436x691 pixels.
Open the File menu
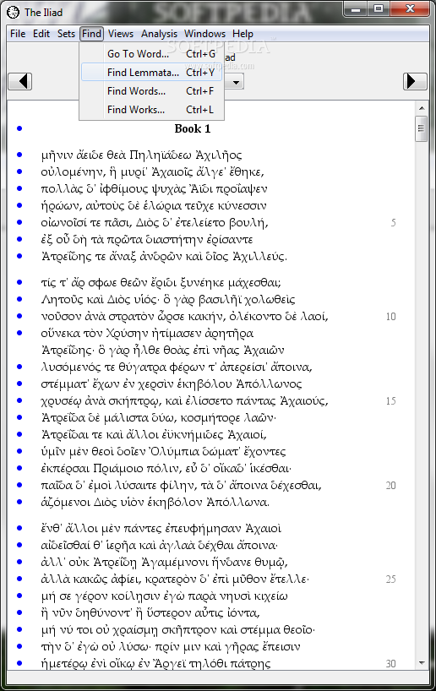coord(18,34)
